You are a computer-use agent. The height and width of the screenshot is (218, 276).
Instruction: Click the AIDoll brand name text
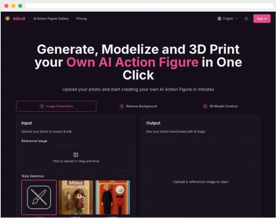coord(19,18)
